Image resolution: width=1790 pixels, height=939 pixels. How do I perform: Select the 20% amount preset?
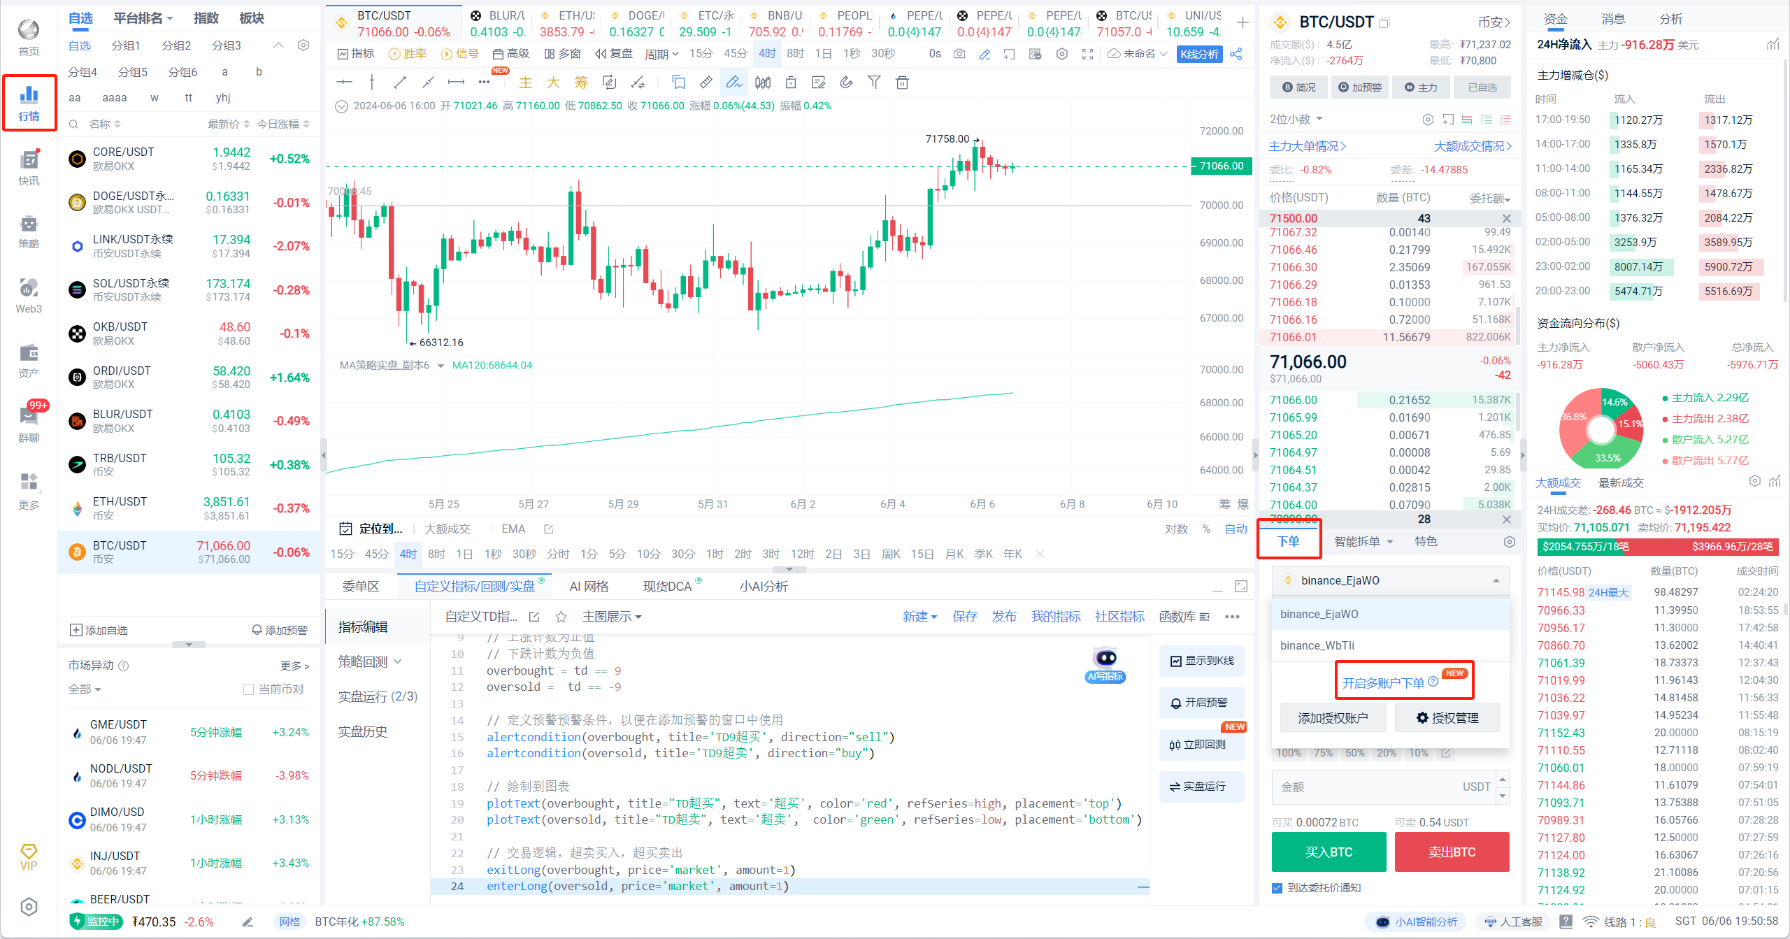pos(1387,753)
